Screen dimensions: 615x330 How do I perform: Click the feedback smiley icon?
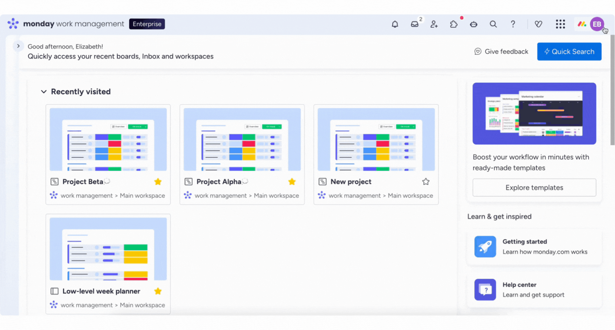tap(478, 51)
